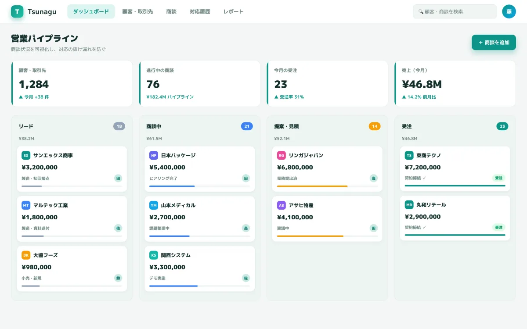Image resolution: width=527 pixels, height=329 pixels.
Task: Go to the 商談 tab
Action: [x=171, y=11]
